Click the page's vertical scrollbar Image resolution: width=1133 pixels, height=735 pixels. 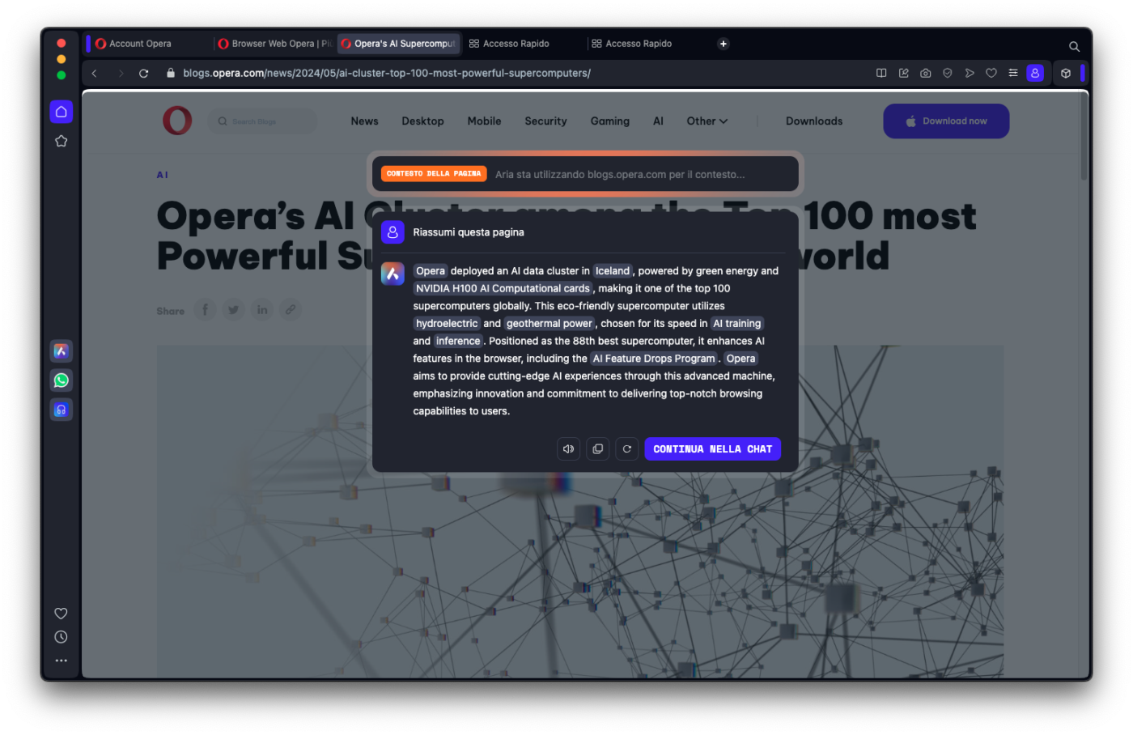tap(1084, 138)
